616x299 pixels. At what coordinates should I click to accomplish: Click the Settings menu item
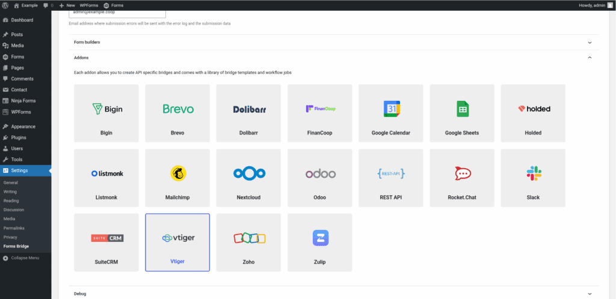pos(25,171)
